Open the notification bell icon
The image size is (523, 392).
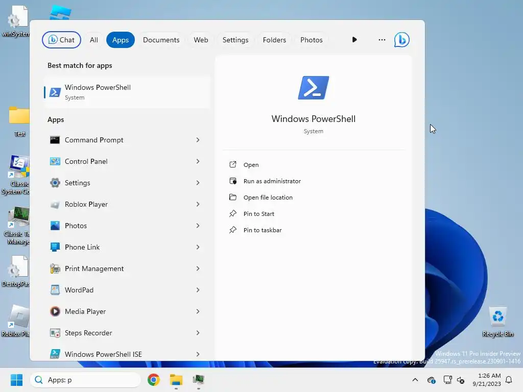pyautogui.click(x=509, y=380)
